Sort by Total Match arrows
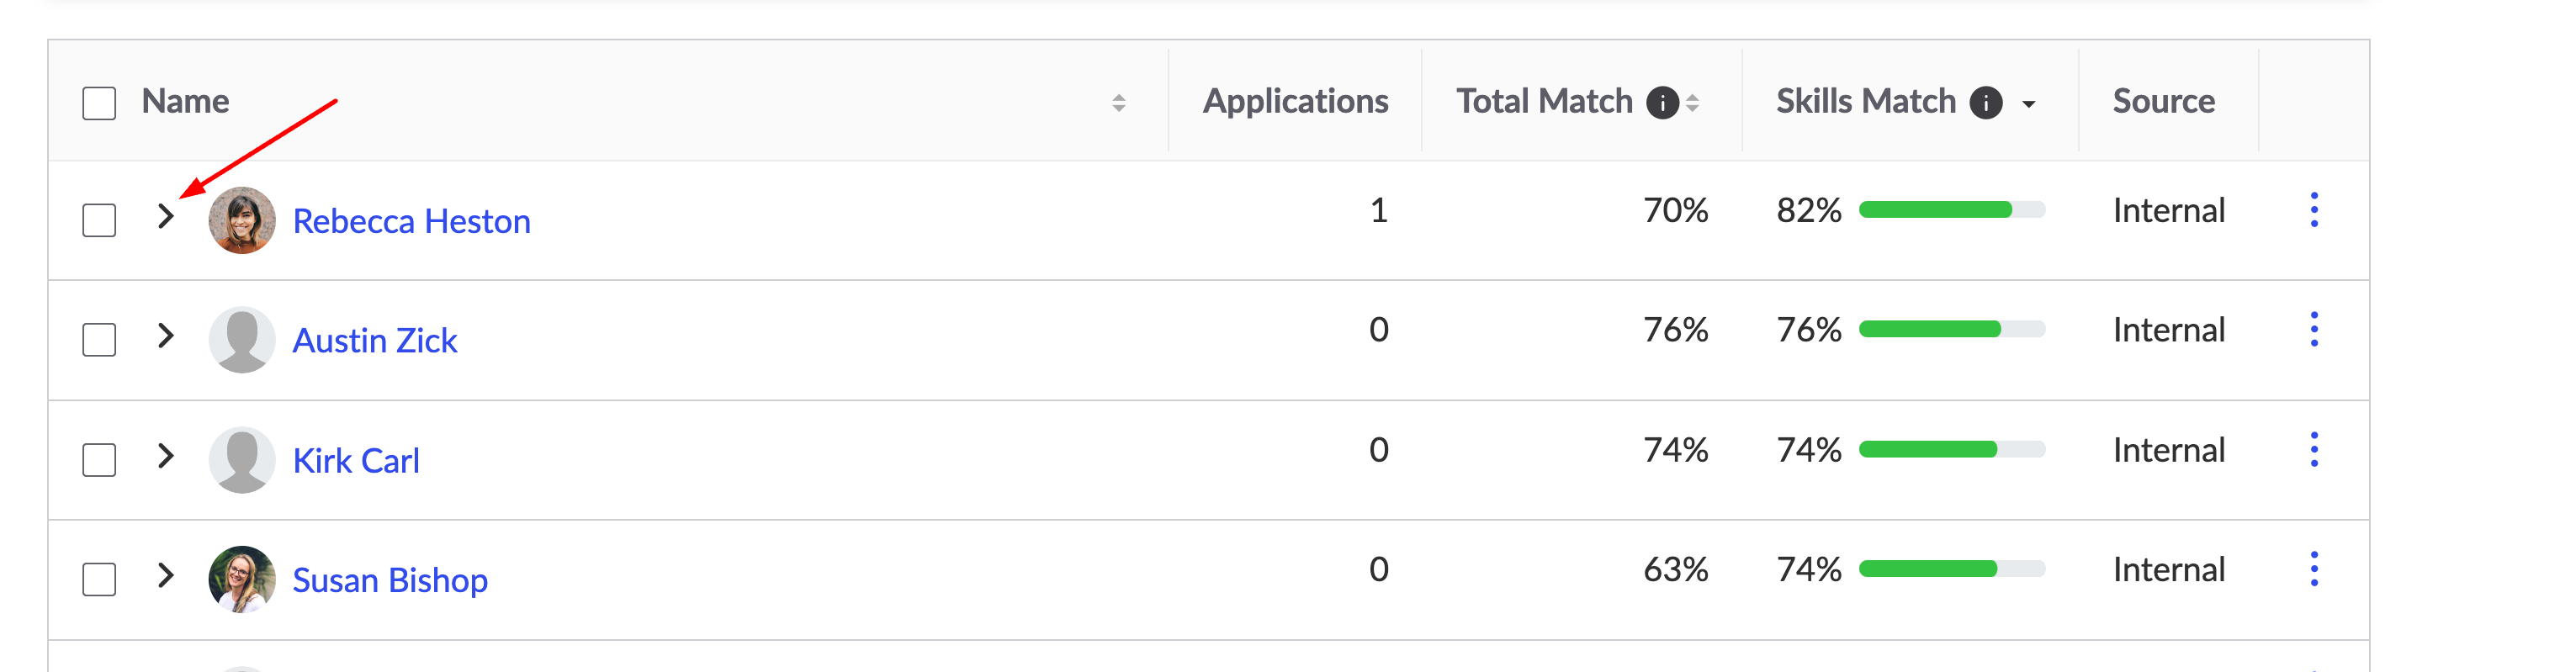2576x672 pixels. tap(1692, 102)
